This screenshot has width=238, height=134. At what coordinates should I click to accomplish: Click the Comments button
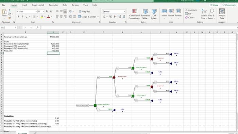230,5
